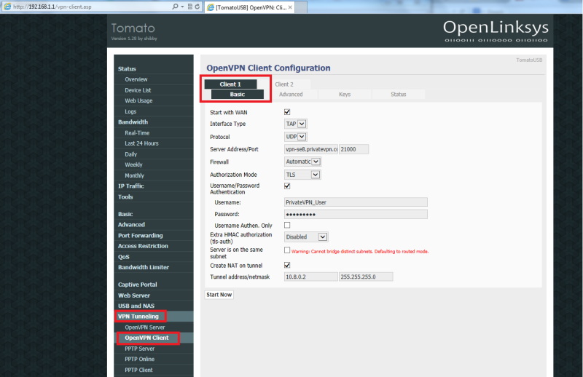Select the Basic sub-tab
This screenshot has width=583, height=377.
coord(238,95)
